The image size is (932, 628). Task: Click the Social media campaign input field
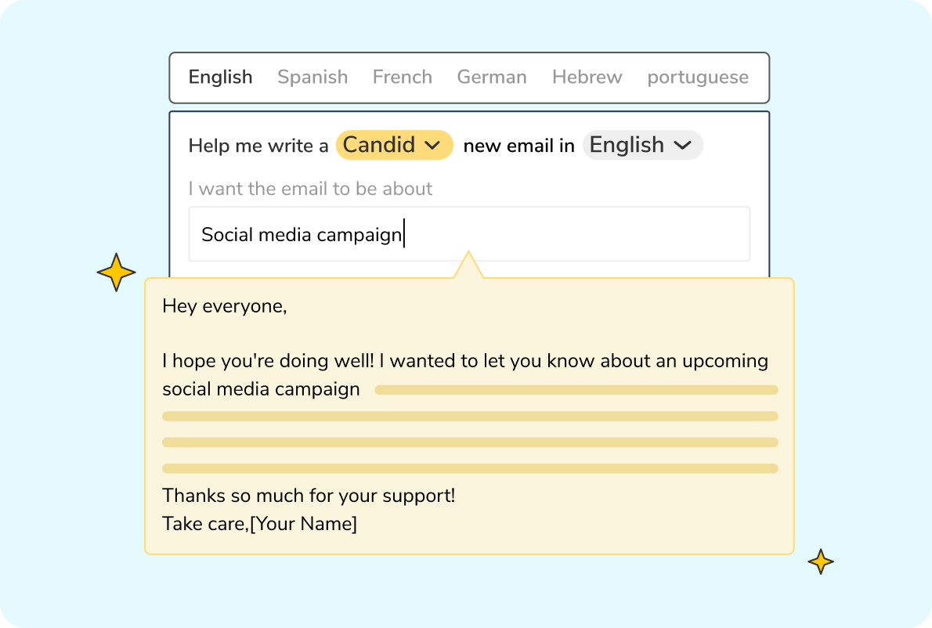click(468, 234)
